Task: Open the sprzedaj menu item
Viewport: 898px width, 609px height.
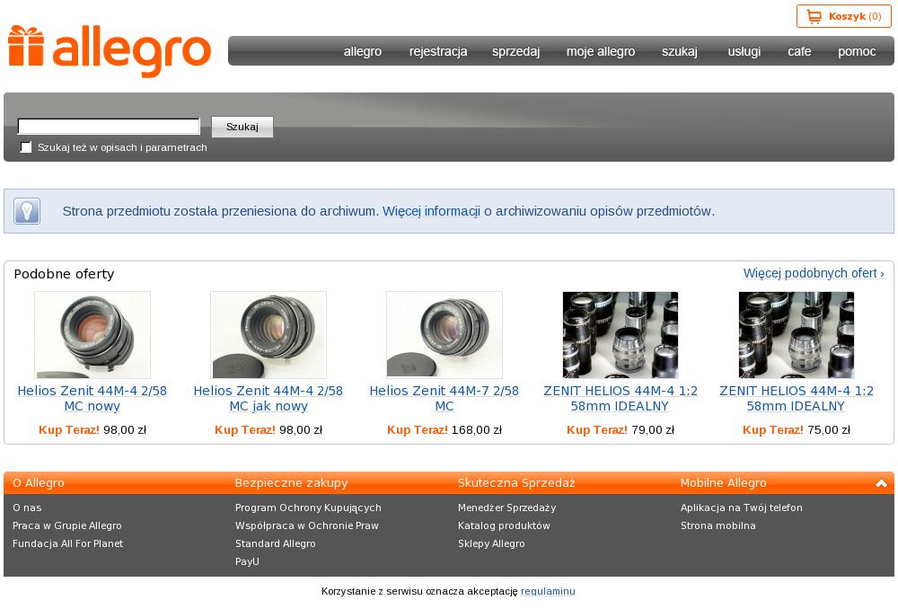Action: 516,51
